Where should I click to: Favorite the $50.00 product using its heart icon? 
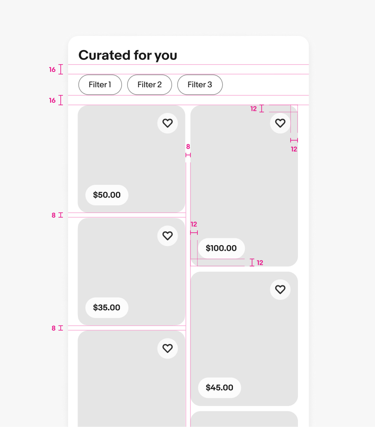[167, 123]
